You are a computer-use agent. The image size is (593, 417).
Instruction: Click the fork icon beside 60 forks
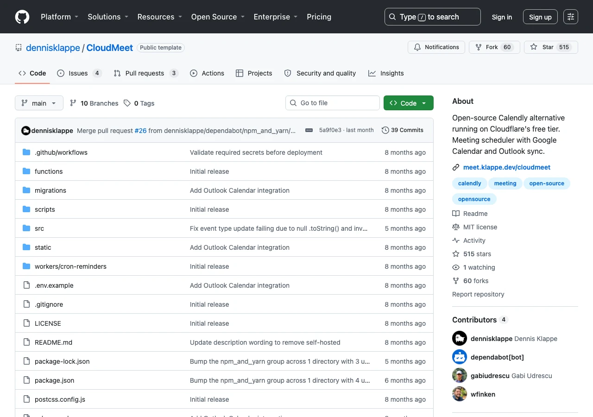456,281
